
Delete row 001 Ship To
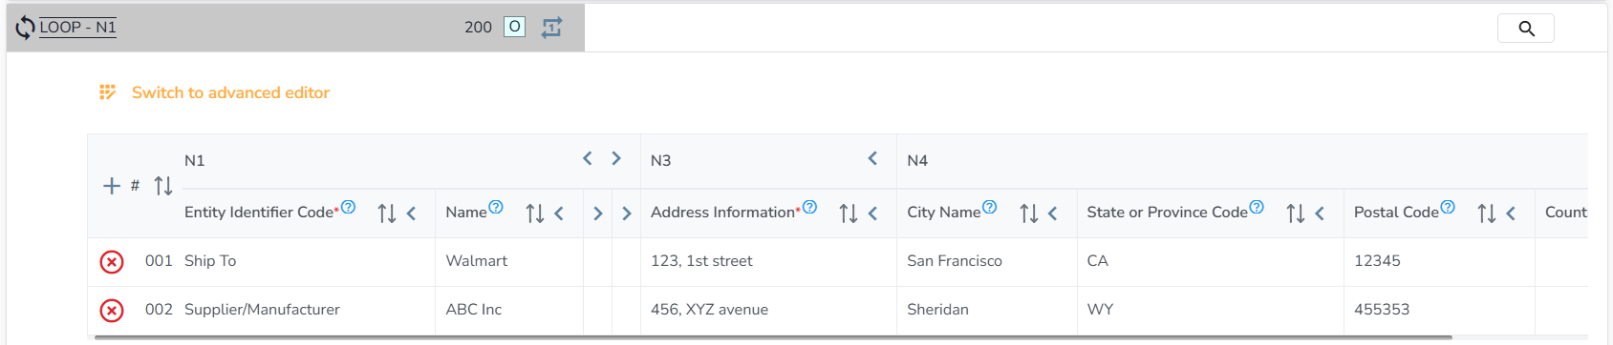pos(112,261)
